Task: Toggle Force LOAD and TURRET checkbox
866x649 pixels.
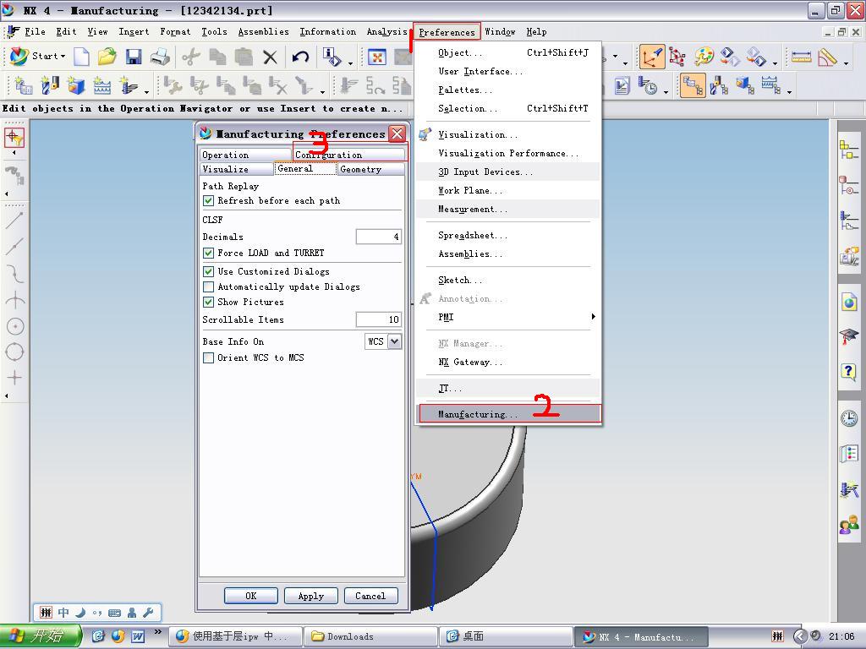Action: tap(208, 254)
